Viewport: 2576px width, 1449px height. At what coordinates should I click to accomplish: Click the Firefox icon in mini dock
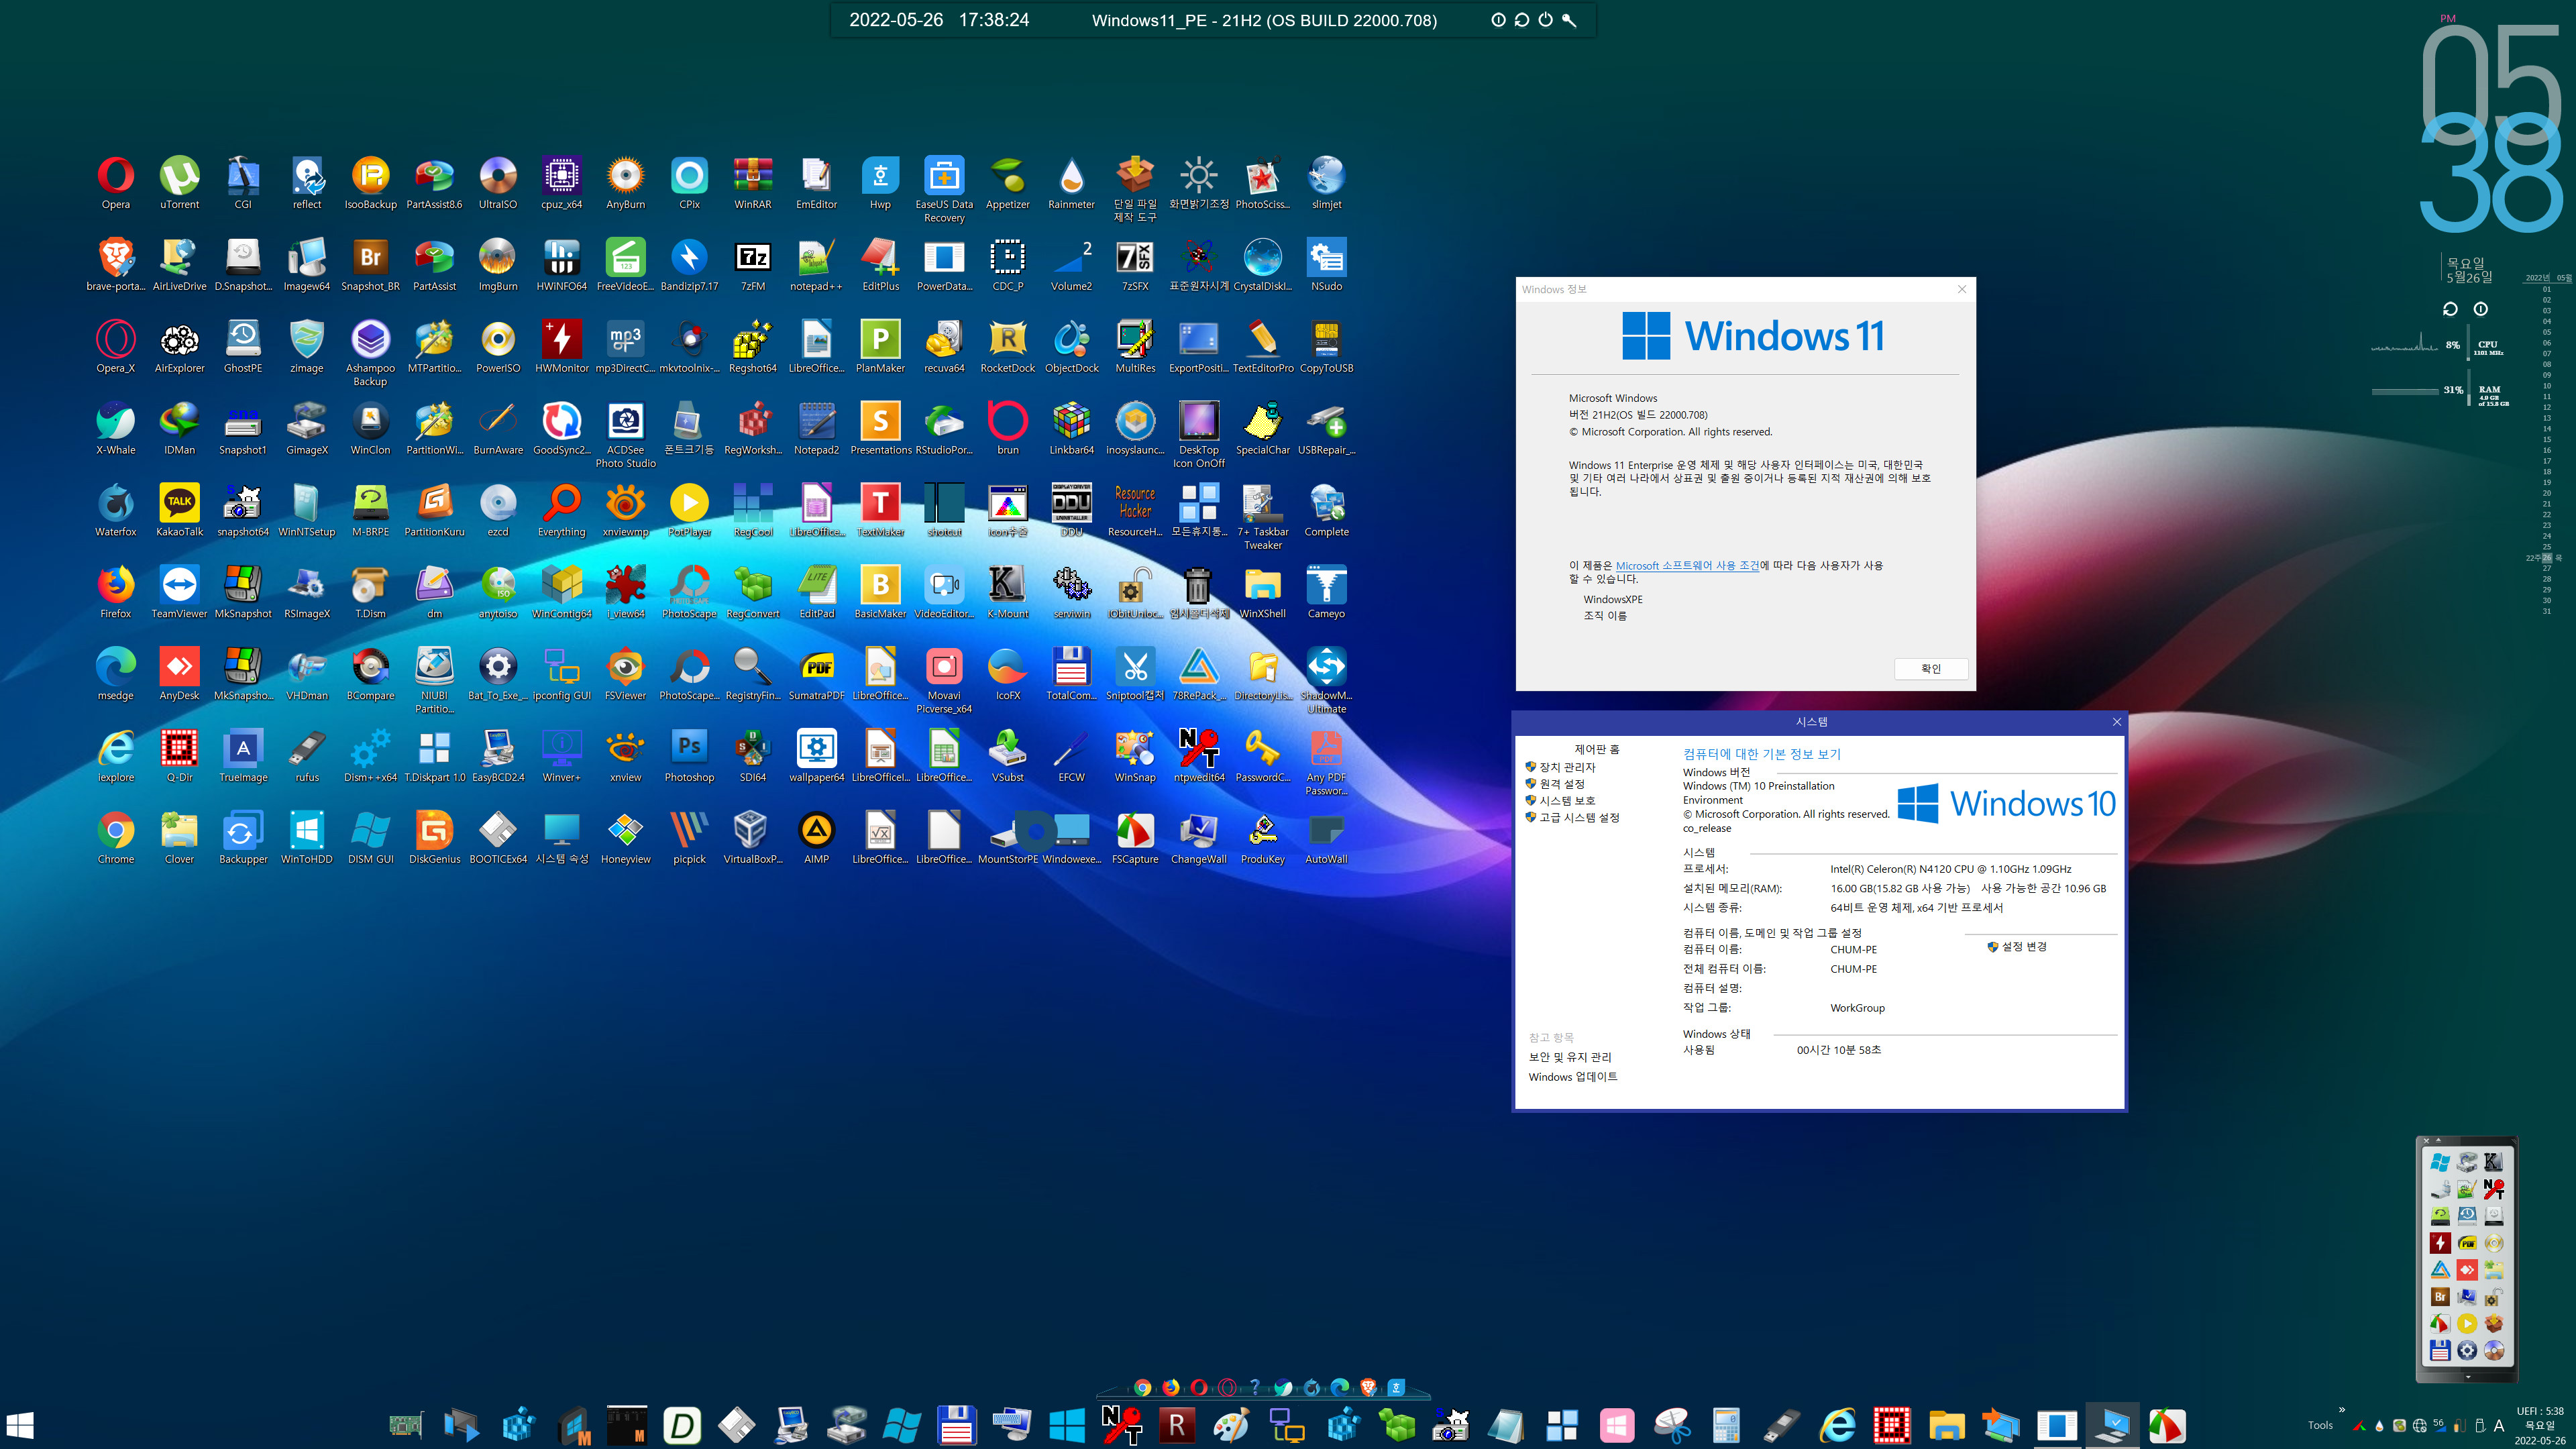pyautogui.click(x=1170, y=1387)
